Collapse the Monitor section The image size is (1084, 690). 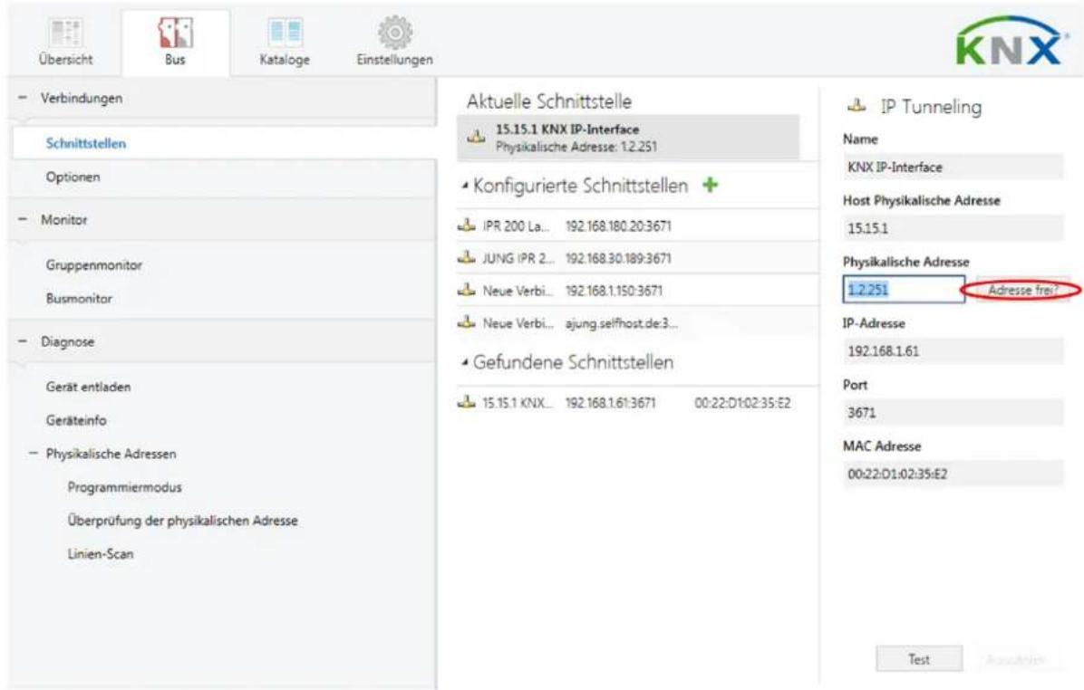[23, 220]
